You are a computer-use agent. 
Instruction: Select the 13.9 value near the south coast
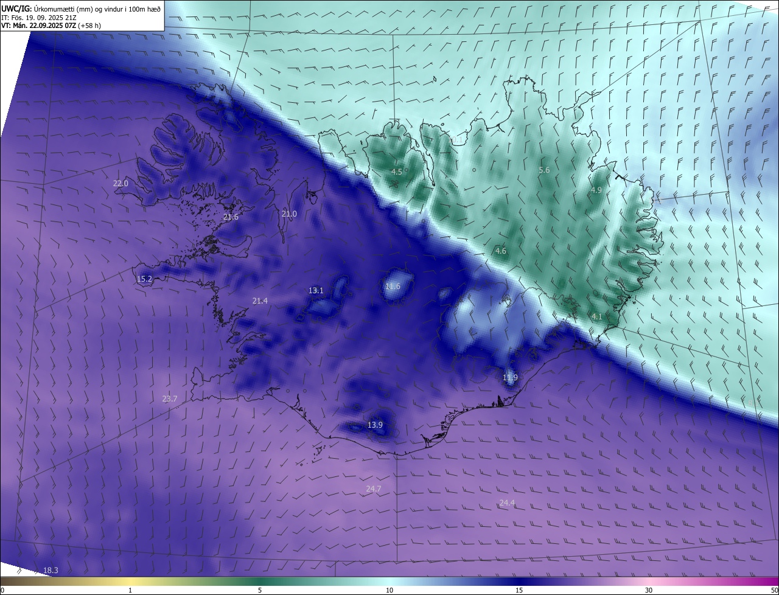375,425
